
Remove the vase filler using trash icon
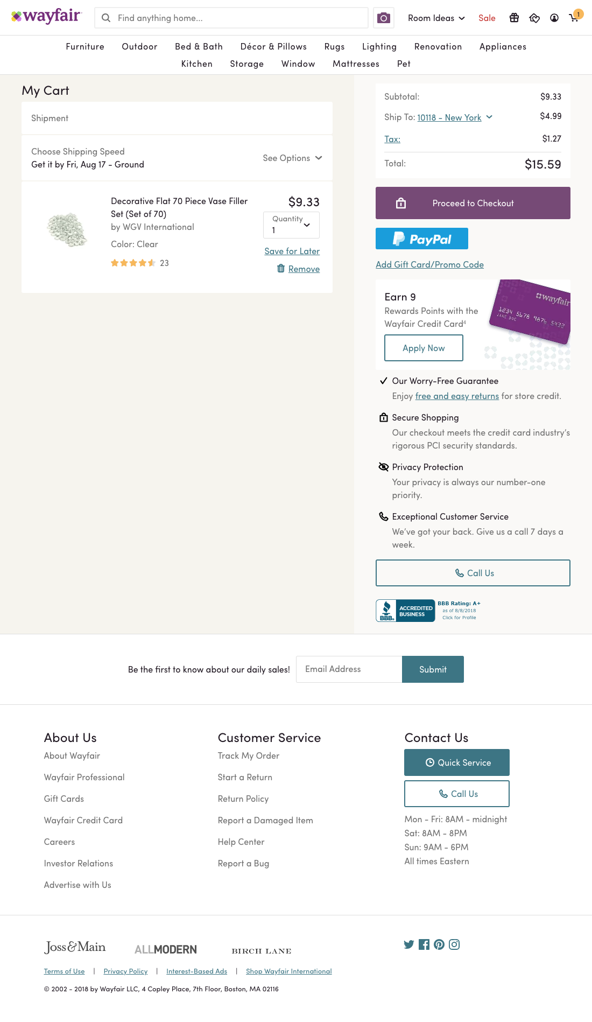(x=281, y=268)
